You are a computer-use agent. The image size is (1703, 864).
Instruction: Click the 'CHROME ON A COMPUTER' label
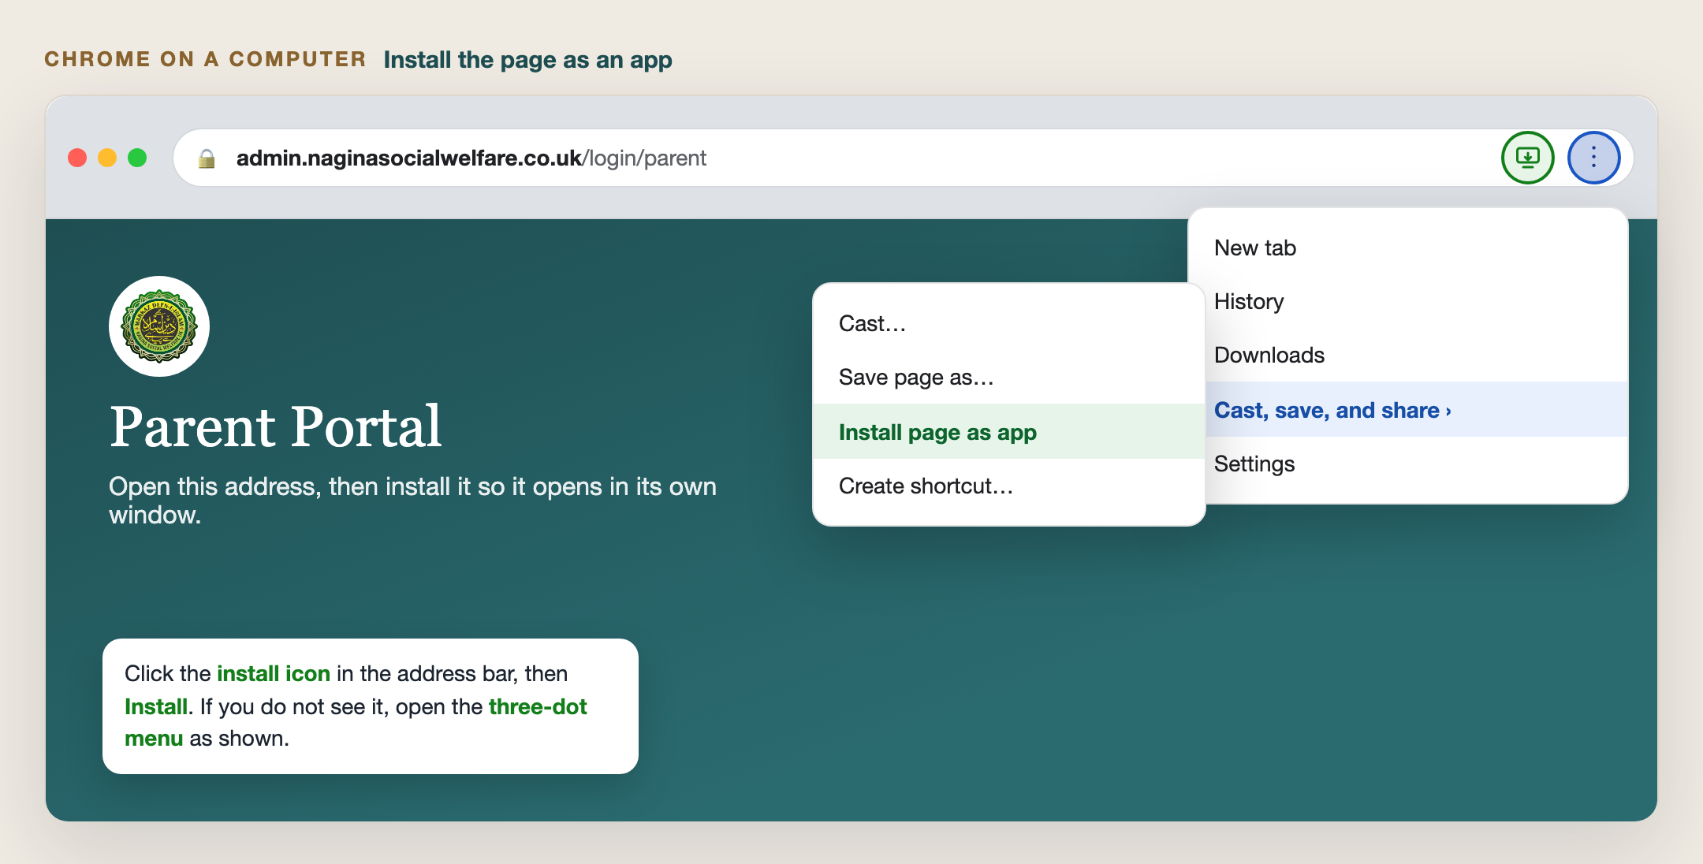[205, 59]
